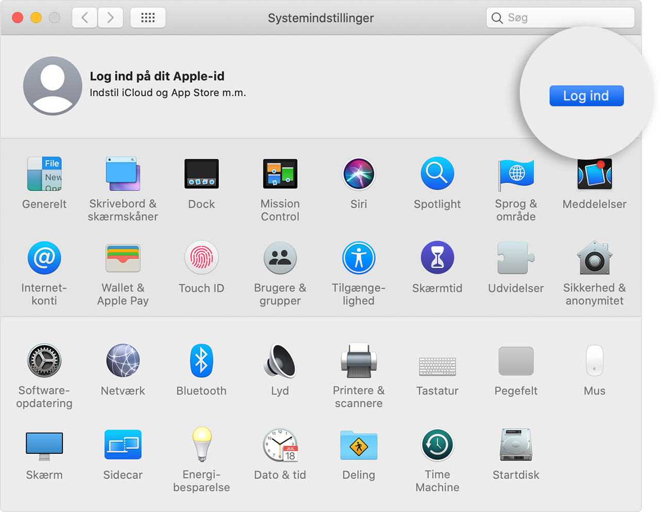This screenshot has width=660, height=512.
Task: Open the Dock preferences
Action: (x=202, y=174)
